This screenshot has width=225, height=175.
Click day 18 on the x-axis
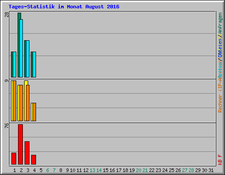(x=125, y=170)
